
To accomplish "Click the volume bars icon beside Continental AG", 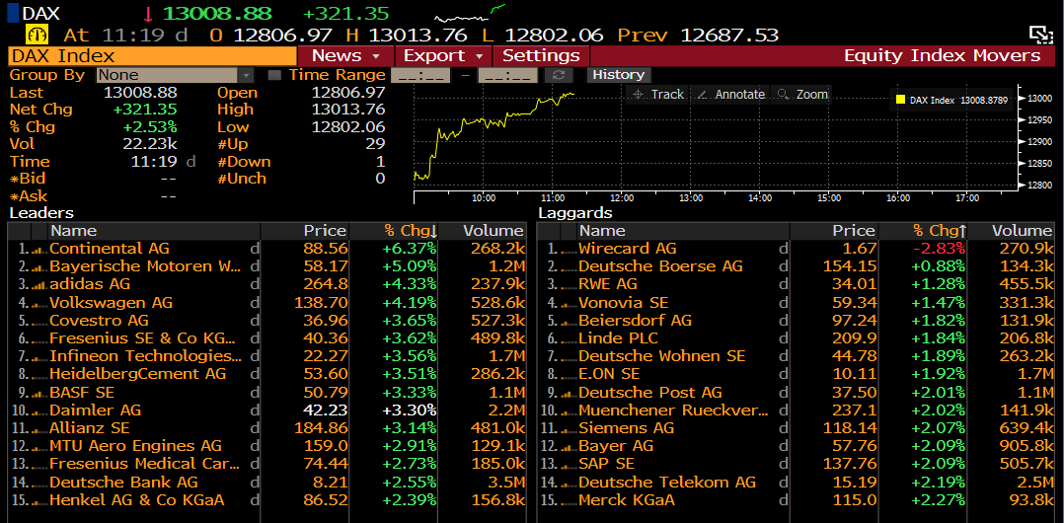I will click(39, 250).
